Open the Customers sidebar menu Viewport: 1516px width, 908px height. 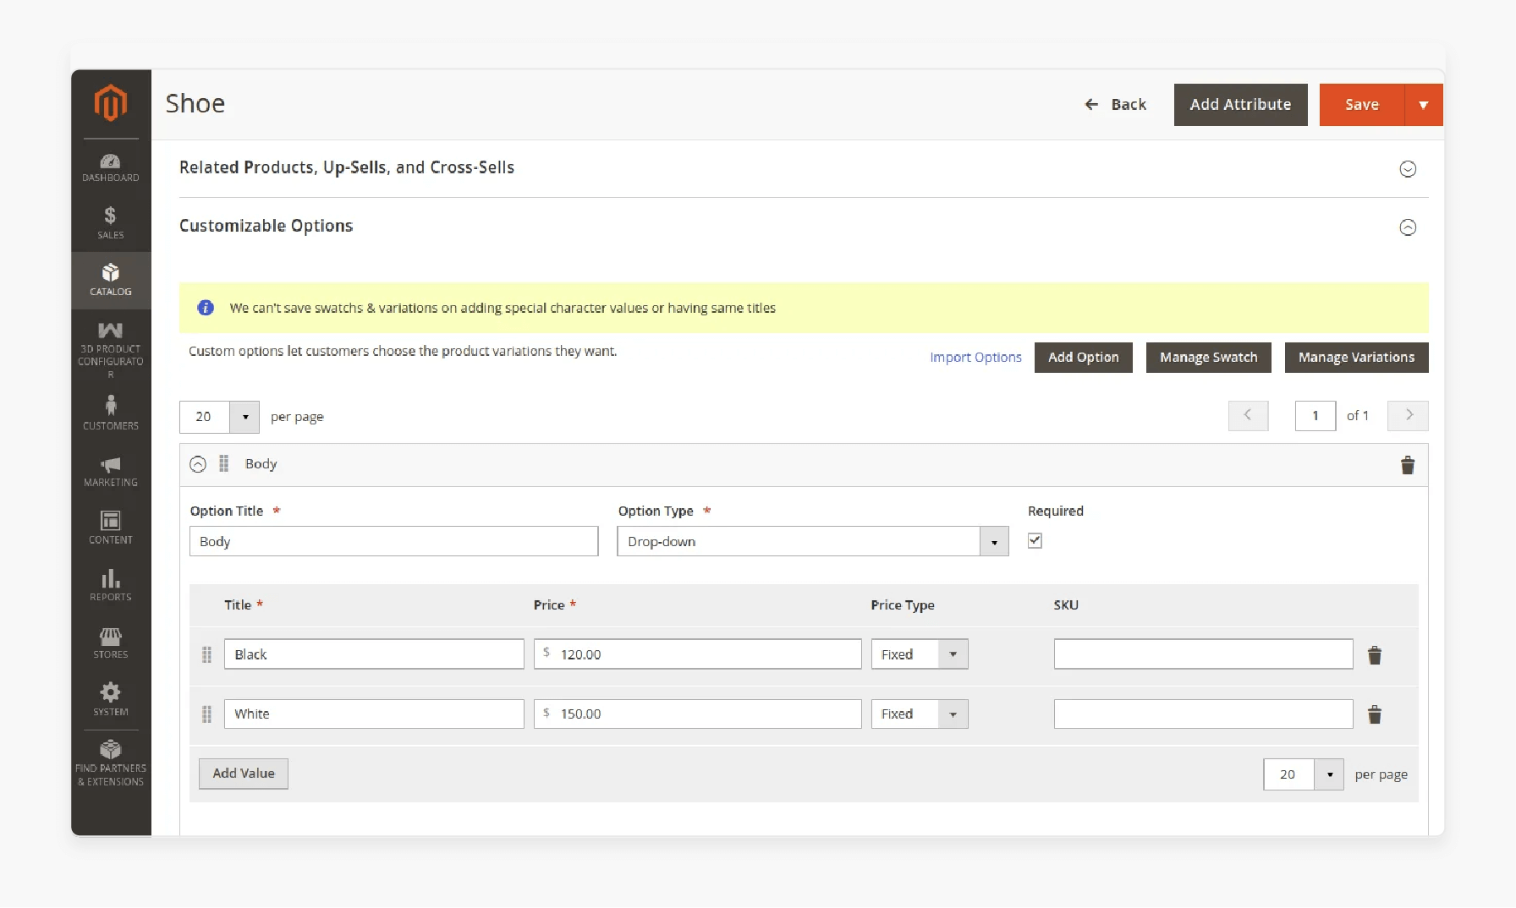coord(111,413)
